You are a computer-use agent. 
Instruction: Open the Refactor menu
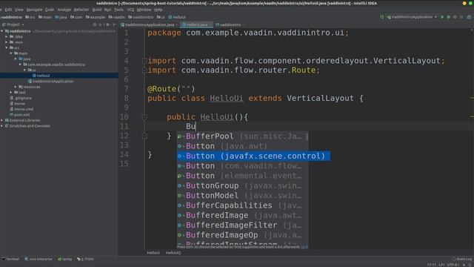point(81,10)
